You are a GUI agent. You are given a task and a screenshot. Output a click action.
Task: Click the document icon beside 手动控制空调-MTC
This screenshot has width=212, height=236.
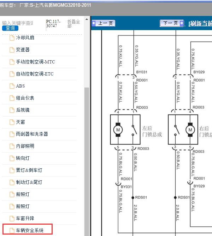(x=12, y=62)
